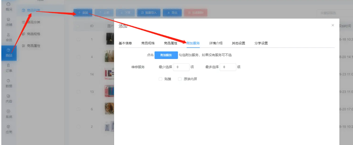Click the 维修服务 label
Viewport: 353px width, 145px height.
pos(138,67)
